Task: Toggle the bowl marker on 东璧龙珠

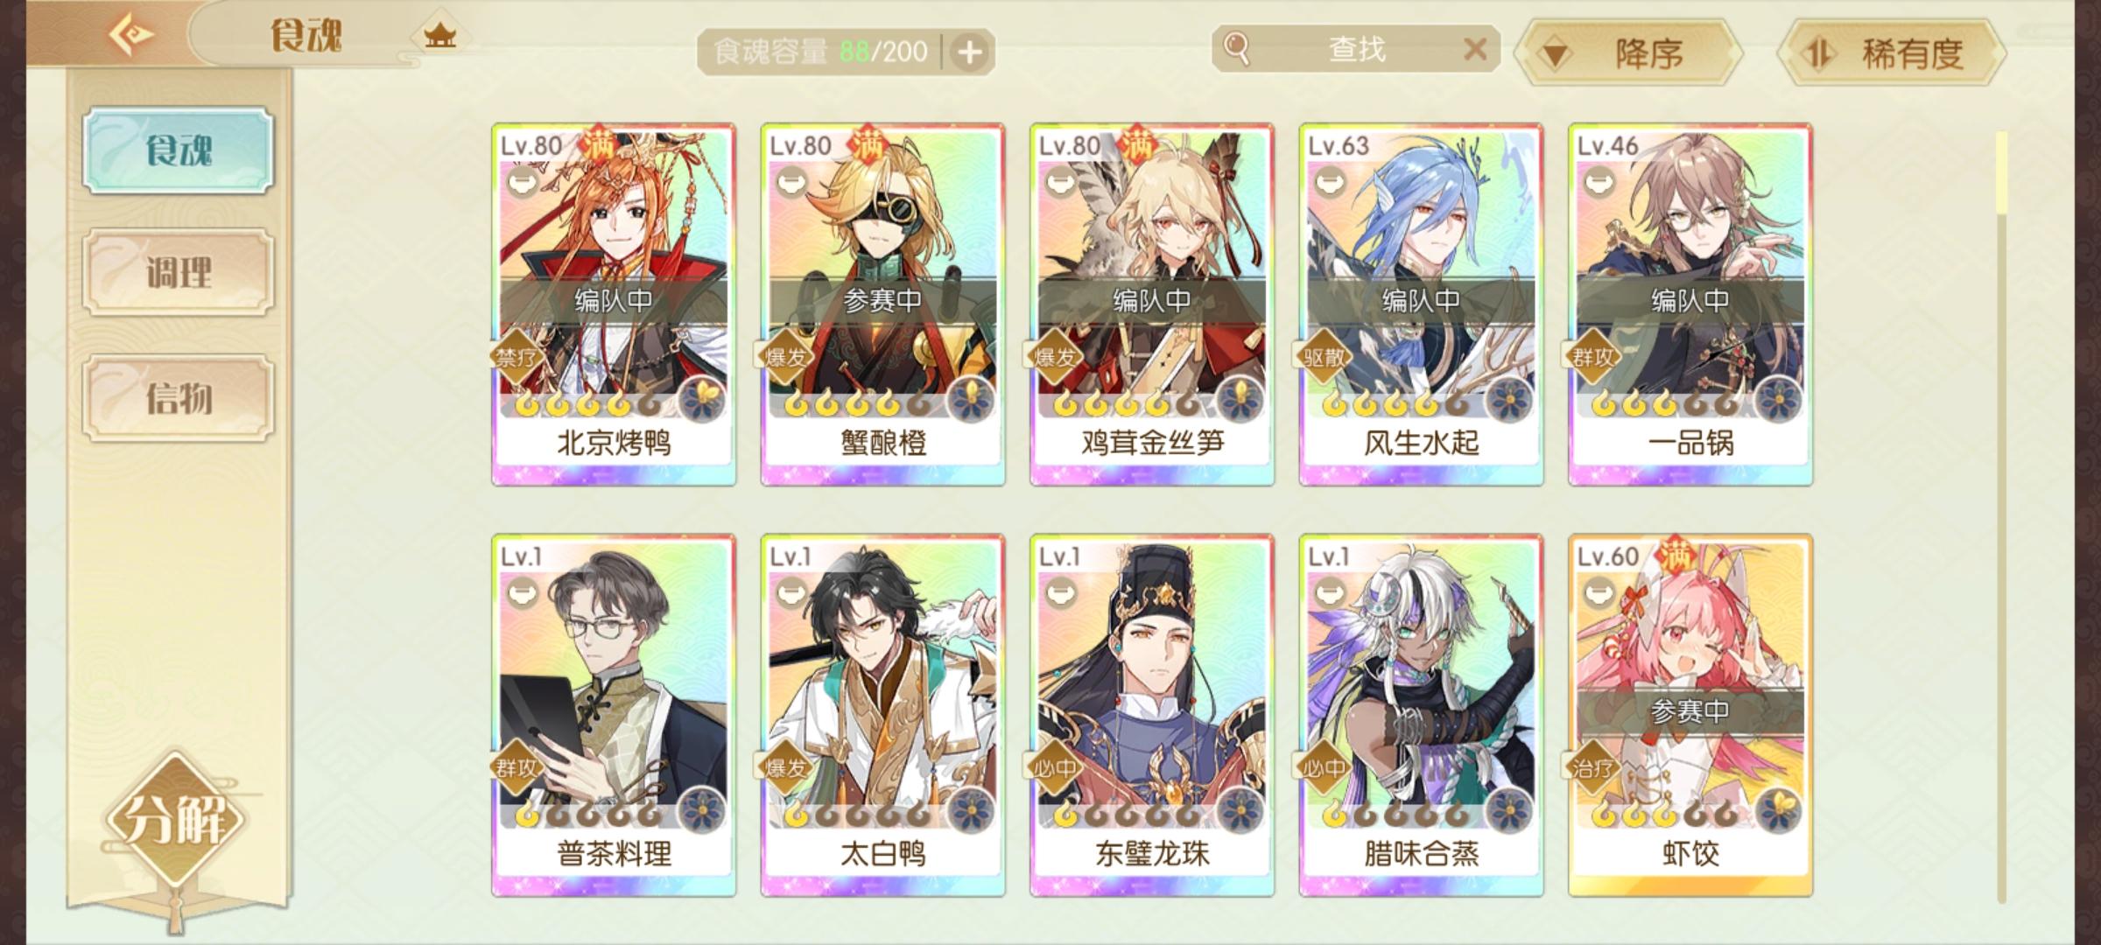Action: tap(1062, 593)
